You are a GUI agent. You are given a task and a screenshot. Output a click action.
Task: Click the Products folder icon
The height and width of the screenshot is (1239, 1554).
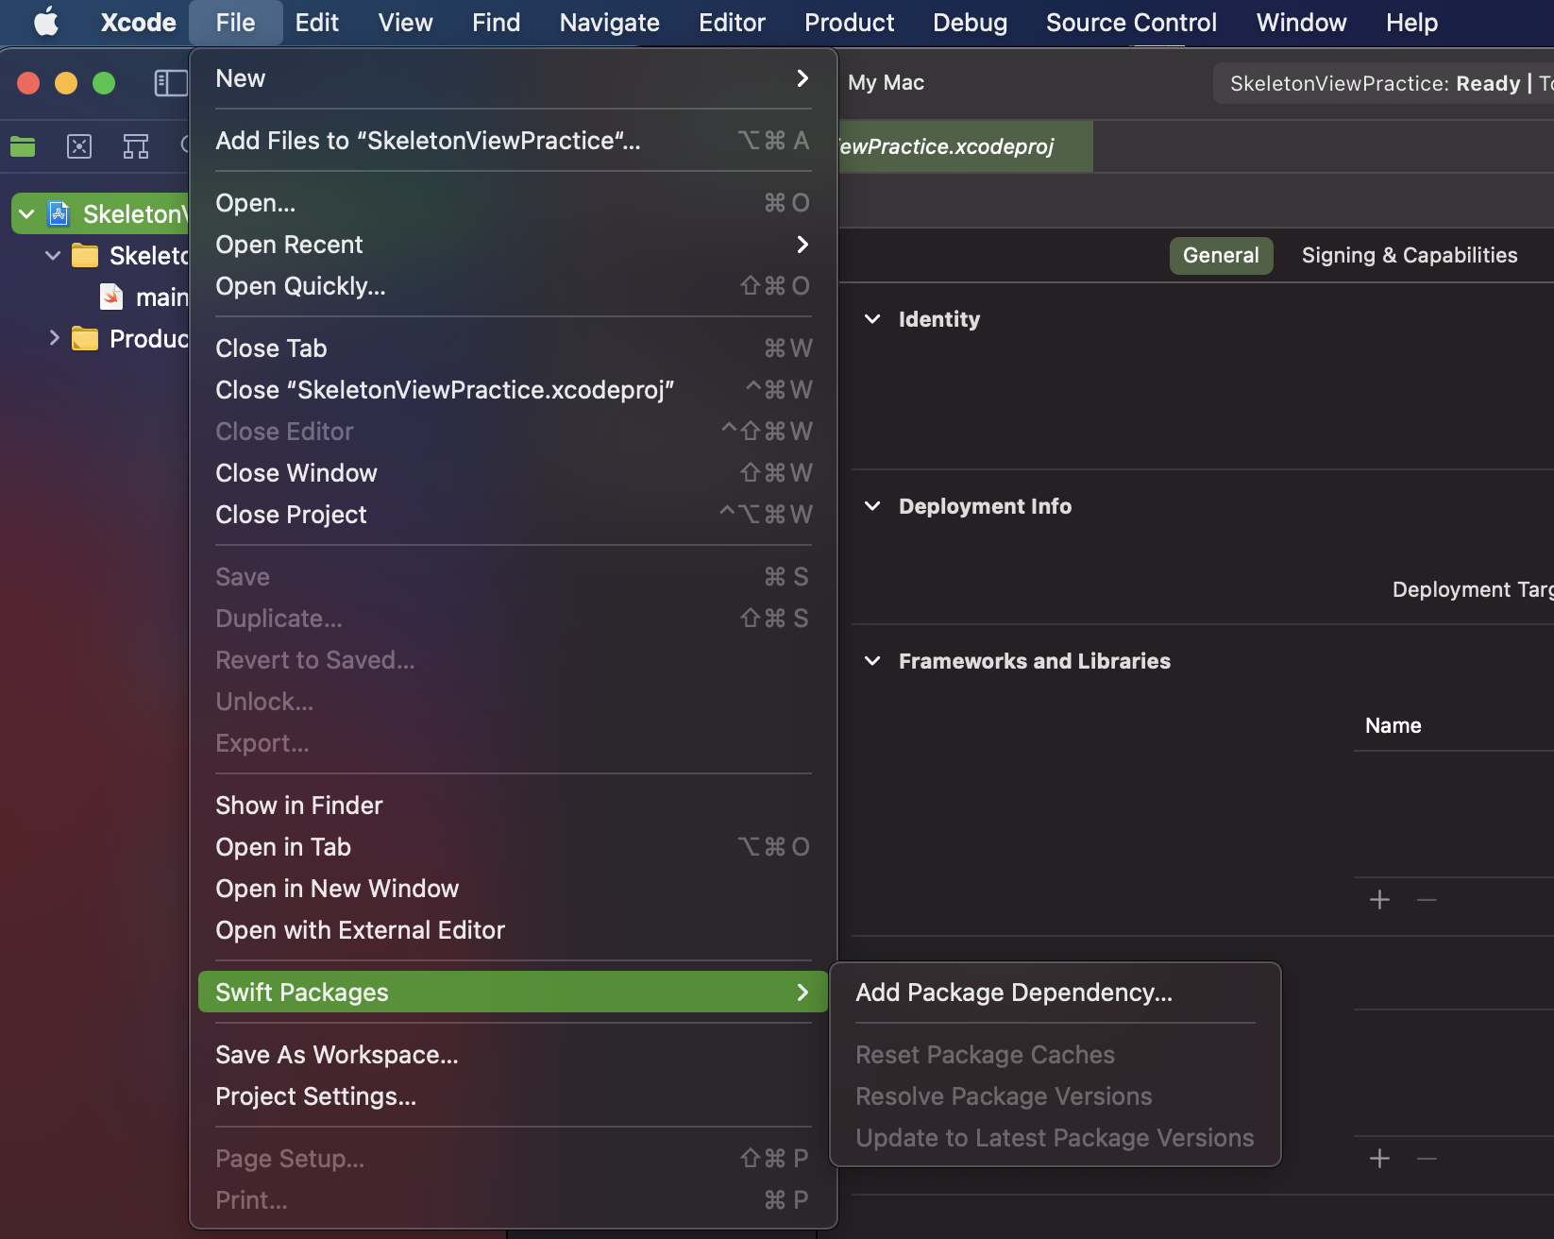point(85,338)
